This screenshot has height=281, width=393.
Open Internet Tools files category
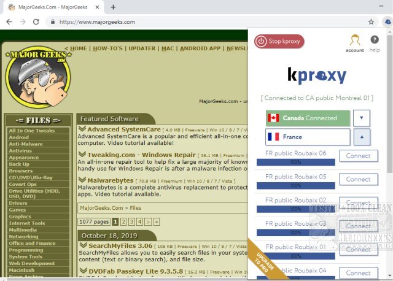pos(27,223)
